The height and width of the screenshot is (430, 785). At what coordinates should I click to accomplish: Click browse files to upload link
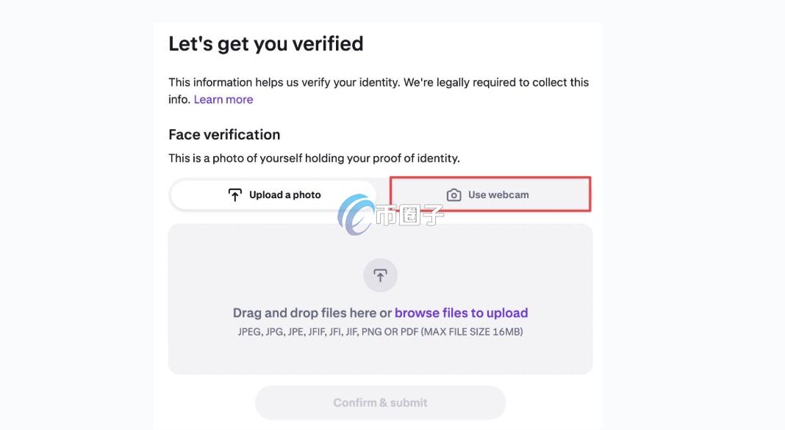[461, 313]
